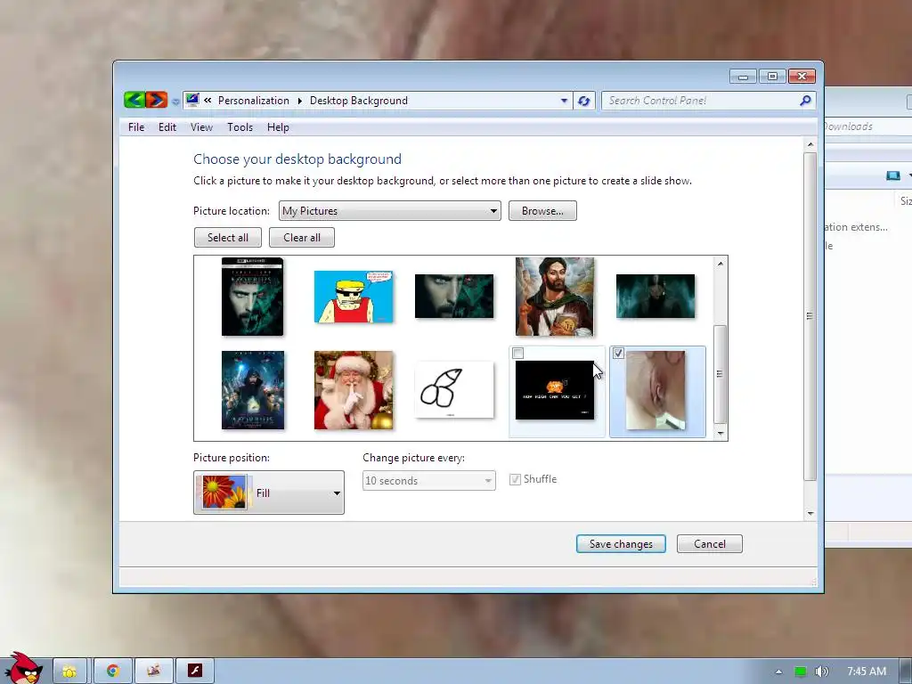Click the 7:45 AM clock
This screenshot has height=684, width=912.
867,672
